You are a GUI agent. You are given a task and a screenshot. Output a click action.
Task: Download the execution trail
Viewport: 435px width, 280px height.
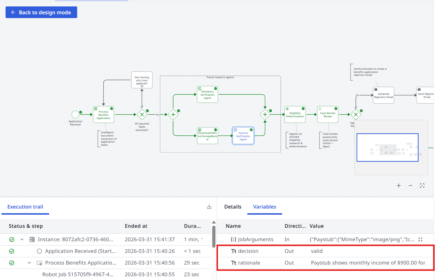(209, 207)
